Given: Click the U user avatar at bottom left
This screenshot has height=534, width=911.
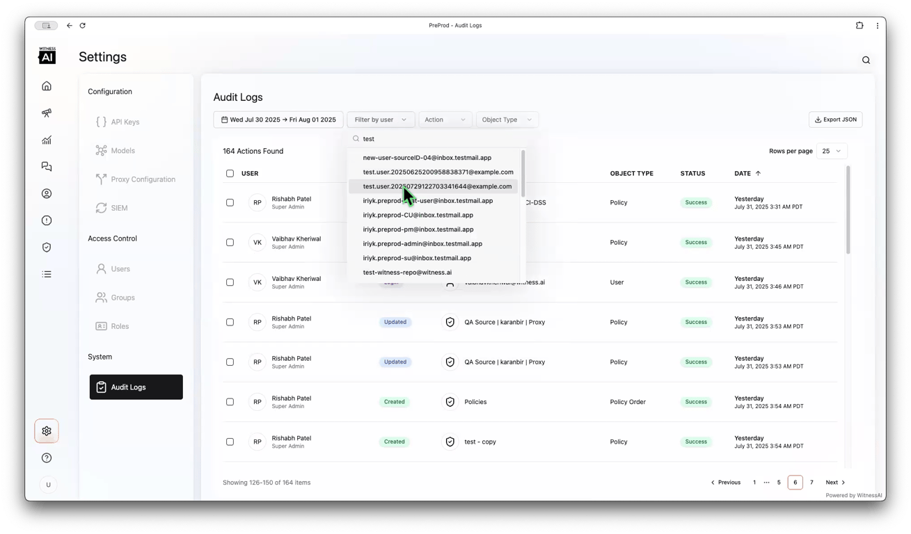Looking at the screenshot, I should (x=48, y=485).
